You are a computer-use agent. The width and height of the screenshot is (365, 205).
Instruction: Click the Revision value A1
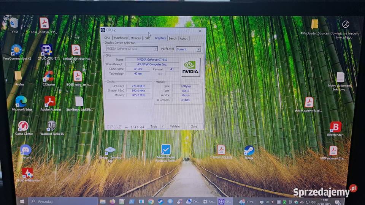pos(172,69)
